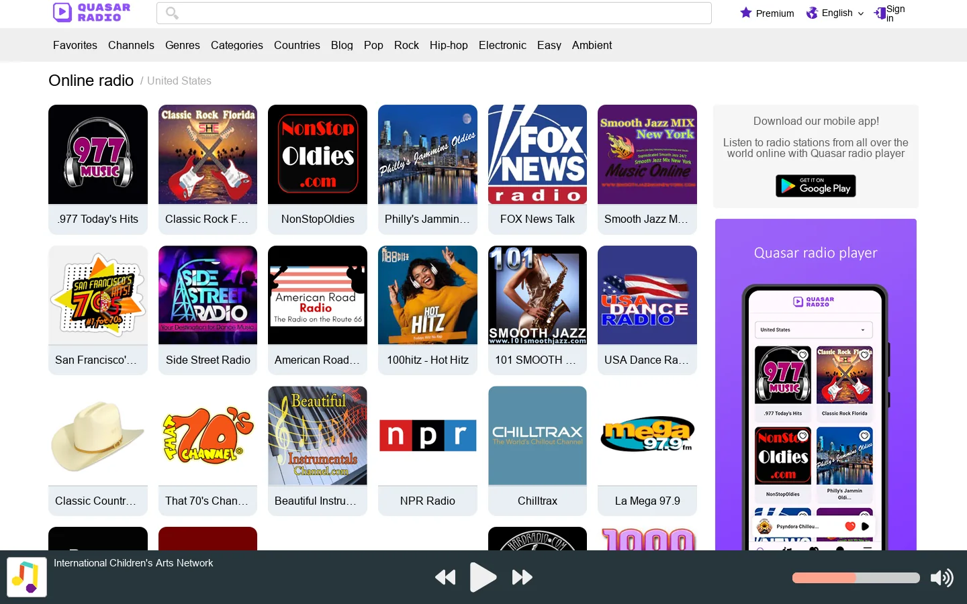Click the globe language icon
967x604 pixels.
[812, 13]
